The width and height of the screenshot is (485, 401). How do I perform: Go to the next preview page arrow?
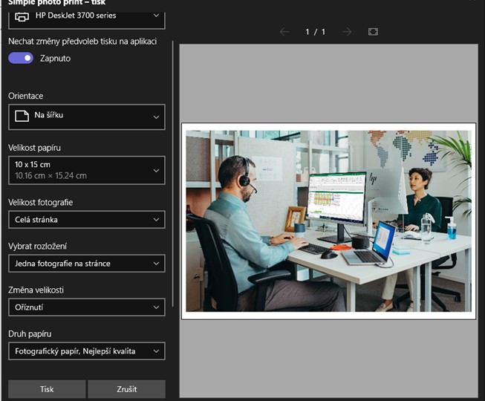[347, 32]
